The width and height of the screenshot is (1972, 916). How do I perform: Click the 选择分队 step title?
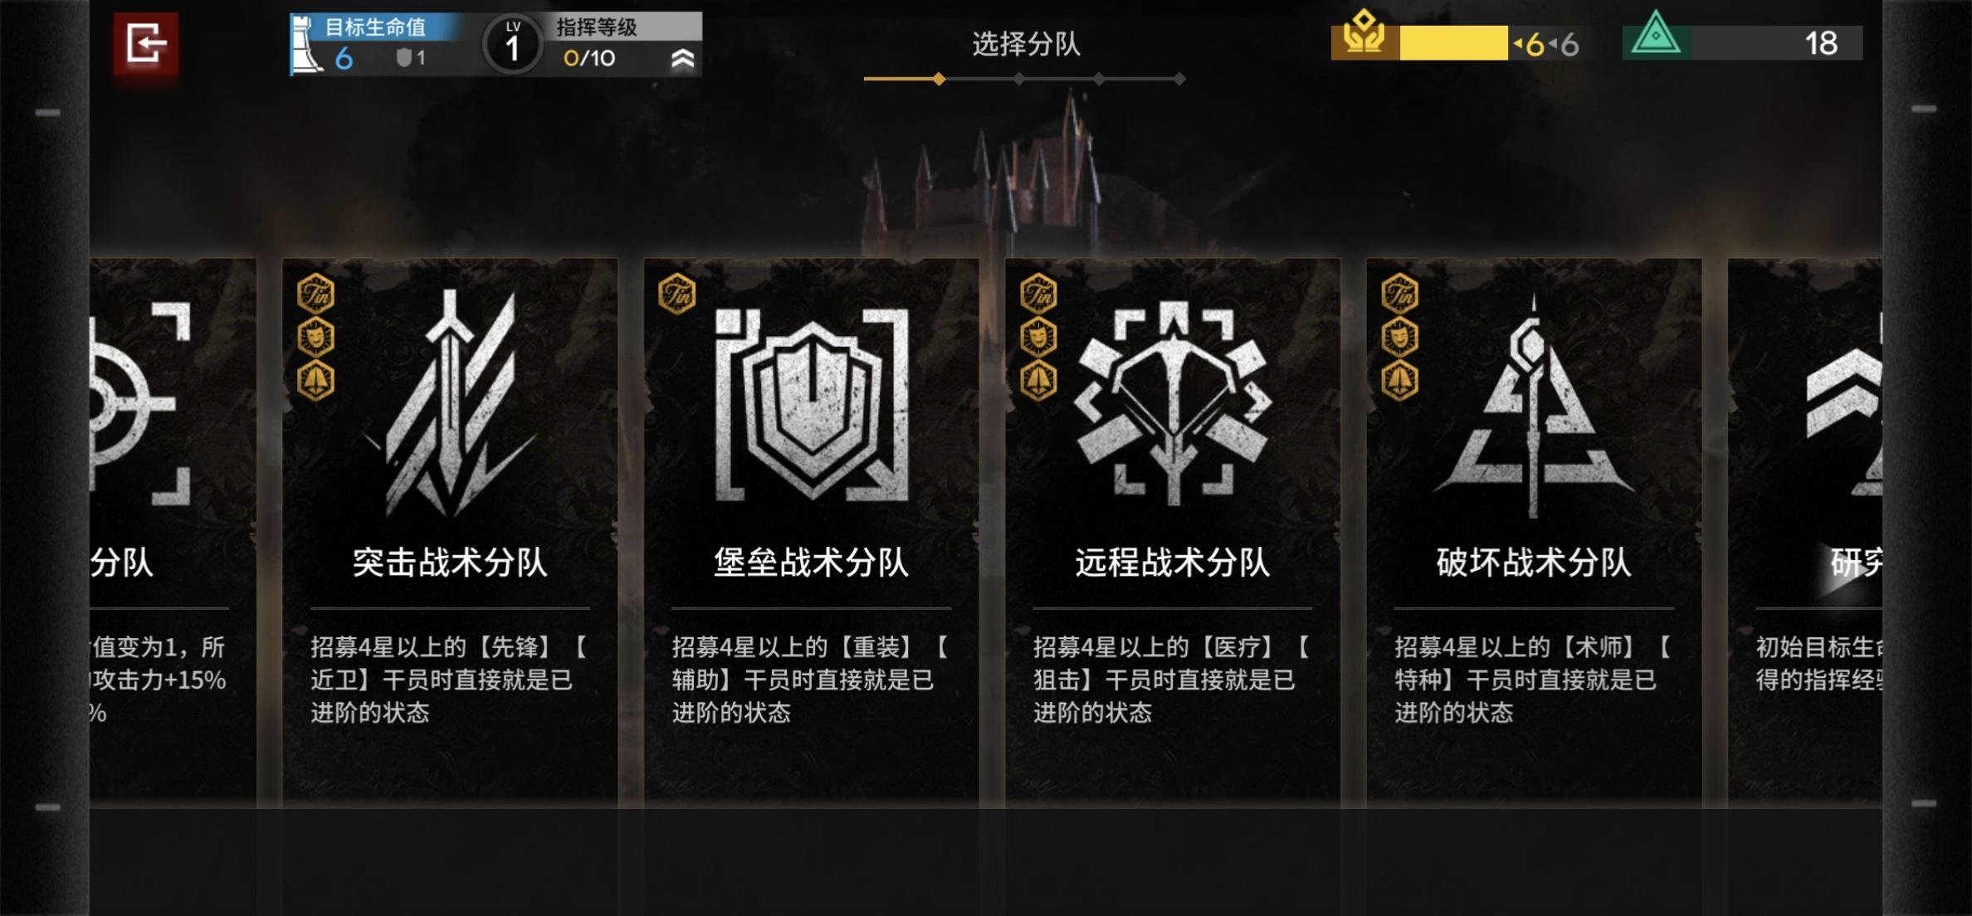point(1026,43)
